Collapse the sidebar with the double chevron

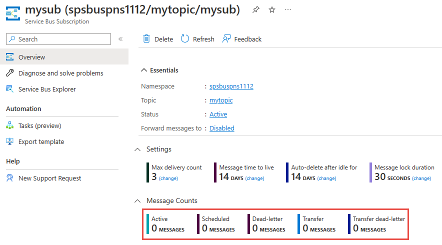pyautogui.click(x=120, y=39)
